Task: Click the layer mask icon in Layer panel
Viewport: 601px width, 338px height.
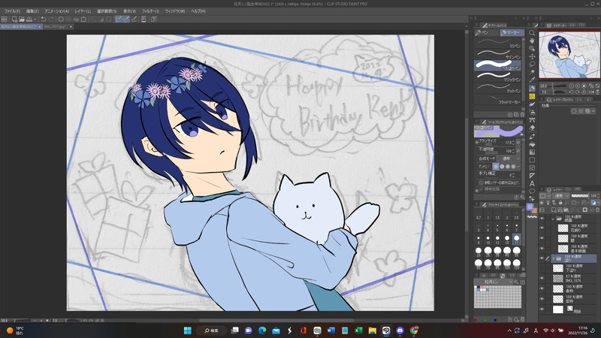Action: point(585,210)
